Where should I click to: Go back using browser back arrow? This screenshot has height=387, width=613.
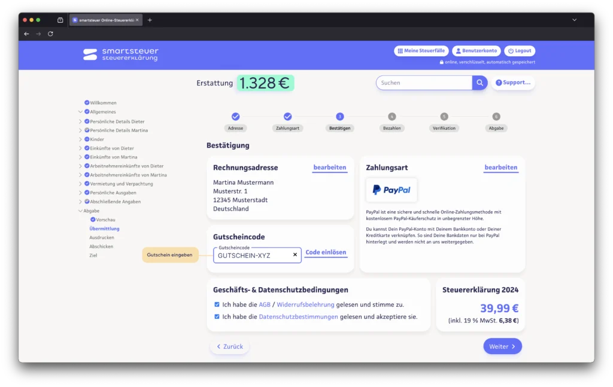click(x=26, y=34)
